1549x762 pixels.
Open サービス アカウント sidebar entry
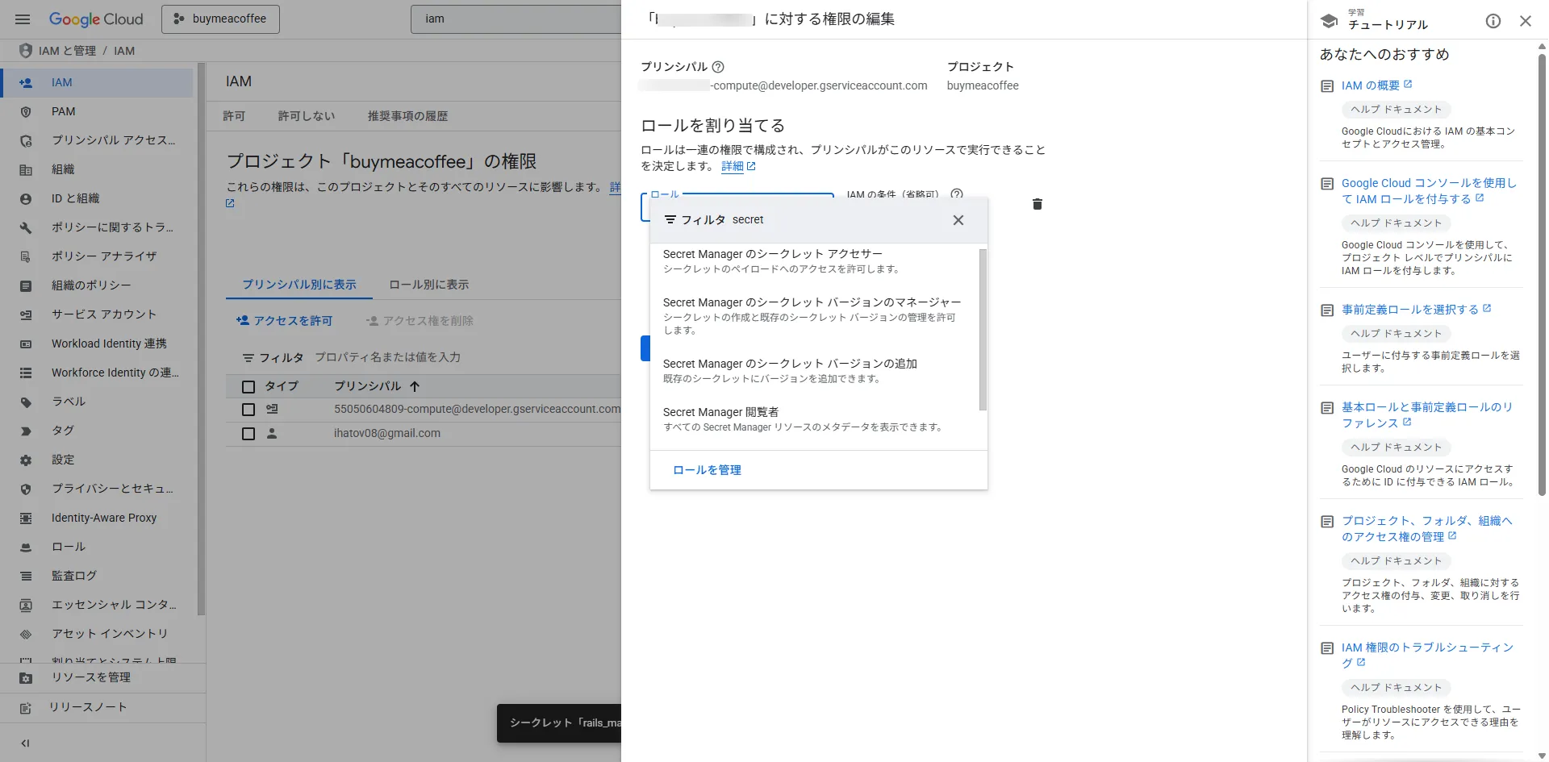click(97, 314)
